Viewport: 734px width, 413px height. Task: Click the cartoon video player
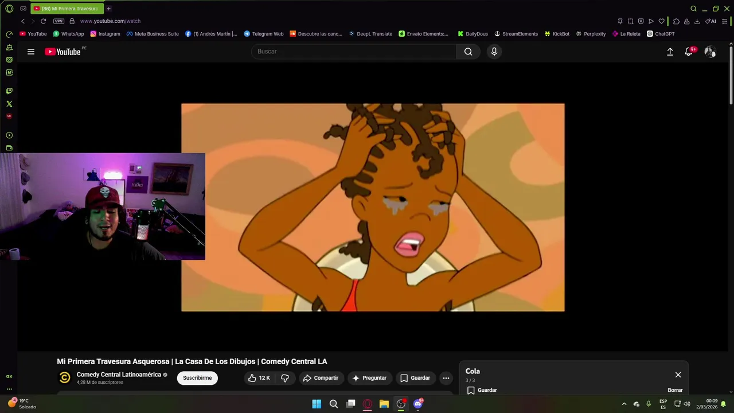tap(373, 208)
